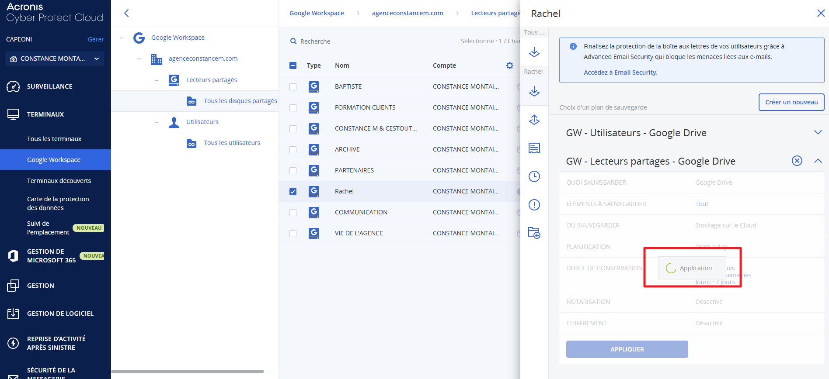Open Suivi de l'emplacement menu item
The width and height of the screenshot is (829, 379).
48,228
